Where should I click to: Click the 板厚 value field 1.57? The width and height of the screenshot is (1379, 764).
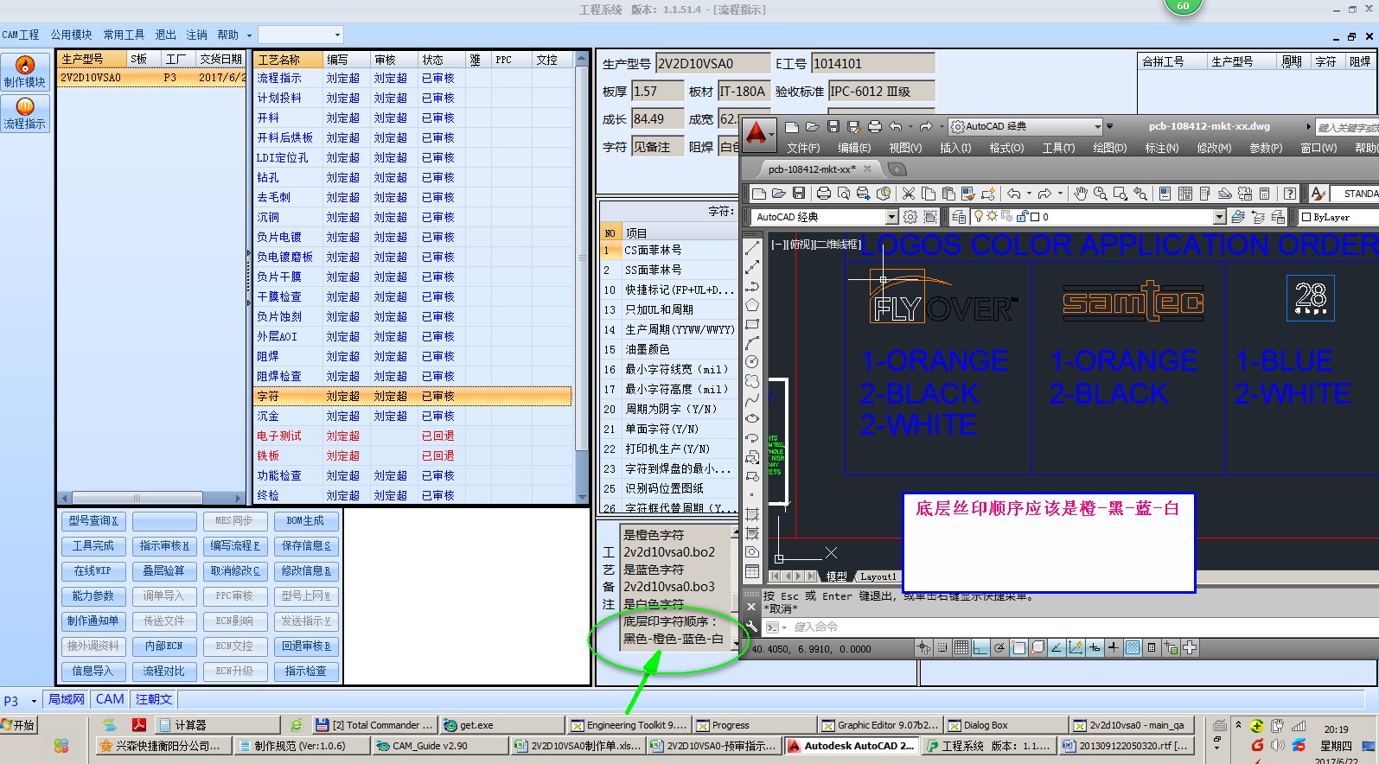[x=656, y=91]
